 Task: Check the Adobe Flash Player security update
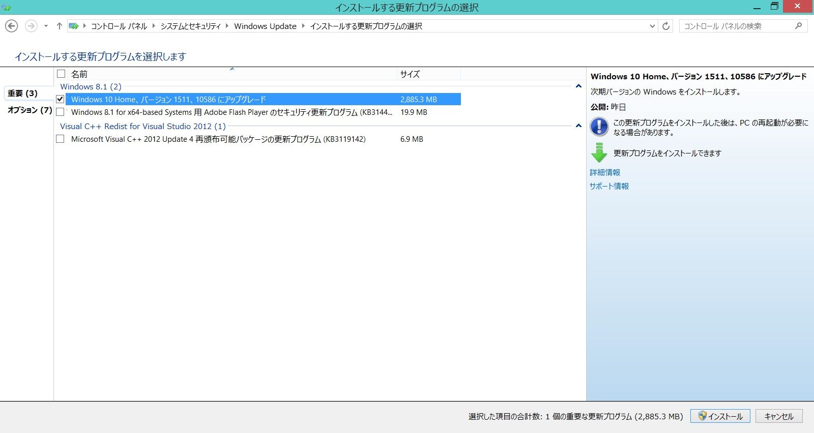(60, 112)
